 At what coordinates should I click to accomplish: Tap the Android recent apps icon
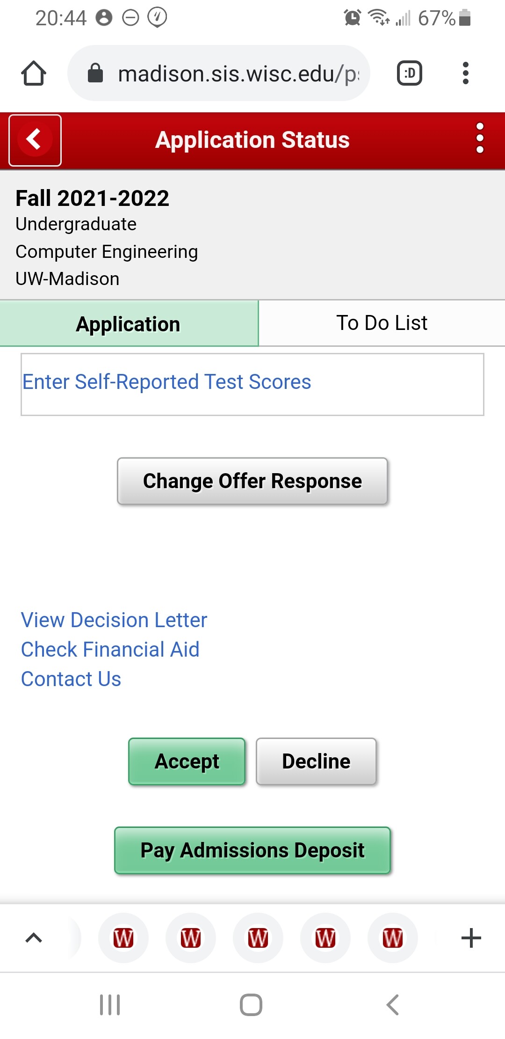[x=110, y=1005]
